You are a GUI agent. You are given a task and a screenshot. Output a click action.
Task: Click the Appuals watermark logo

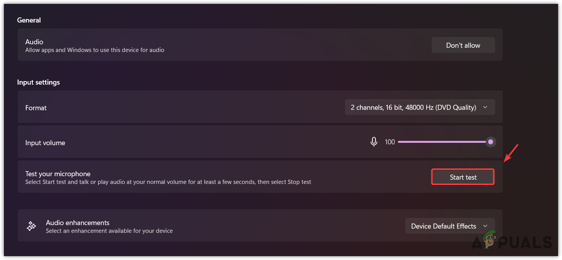click(511, 241)
